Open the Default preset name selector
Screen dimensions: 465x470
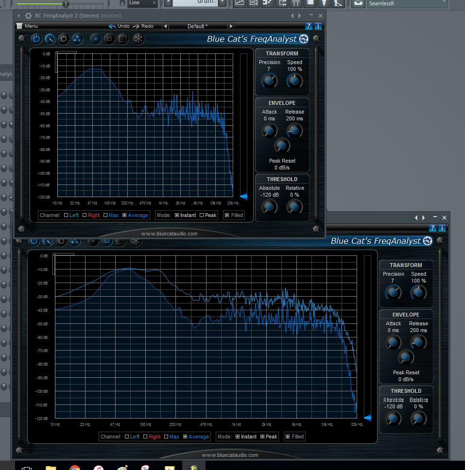(197, 26)
